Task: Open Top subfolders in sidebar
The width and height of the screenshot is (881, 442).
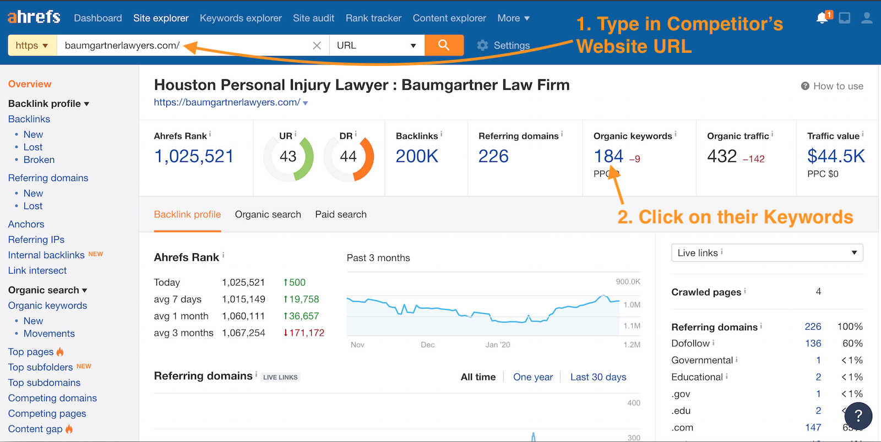Action: 40,367
